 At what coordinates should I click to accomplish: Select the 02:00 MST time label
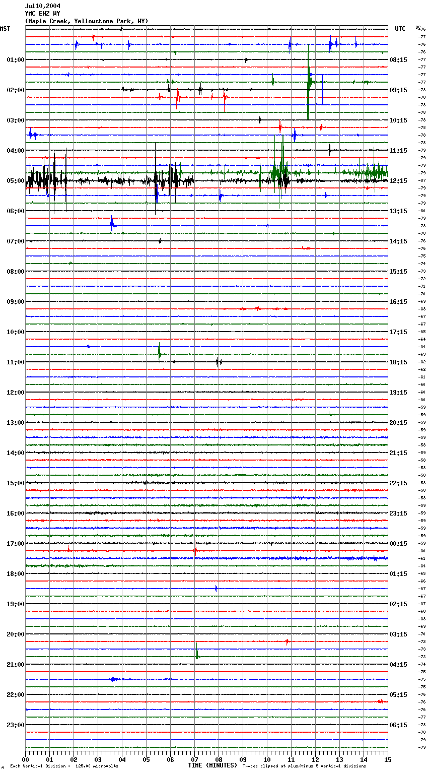16,90
